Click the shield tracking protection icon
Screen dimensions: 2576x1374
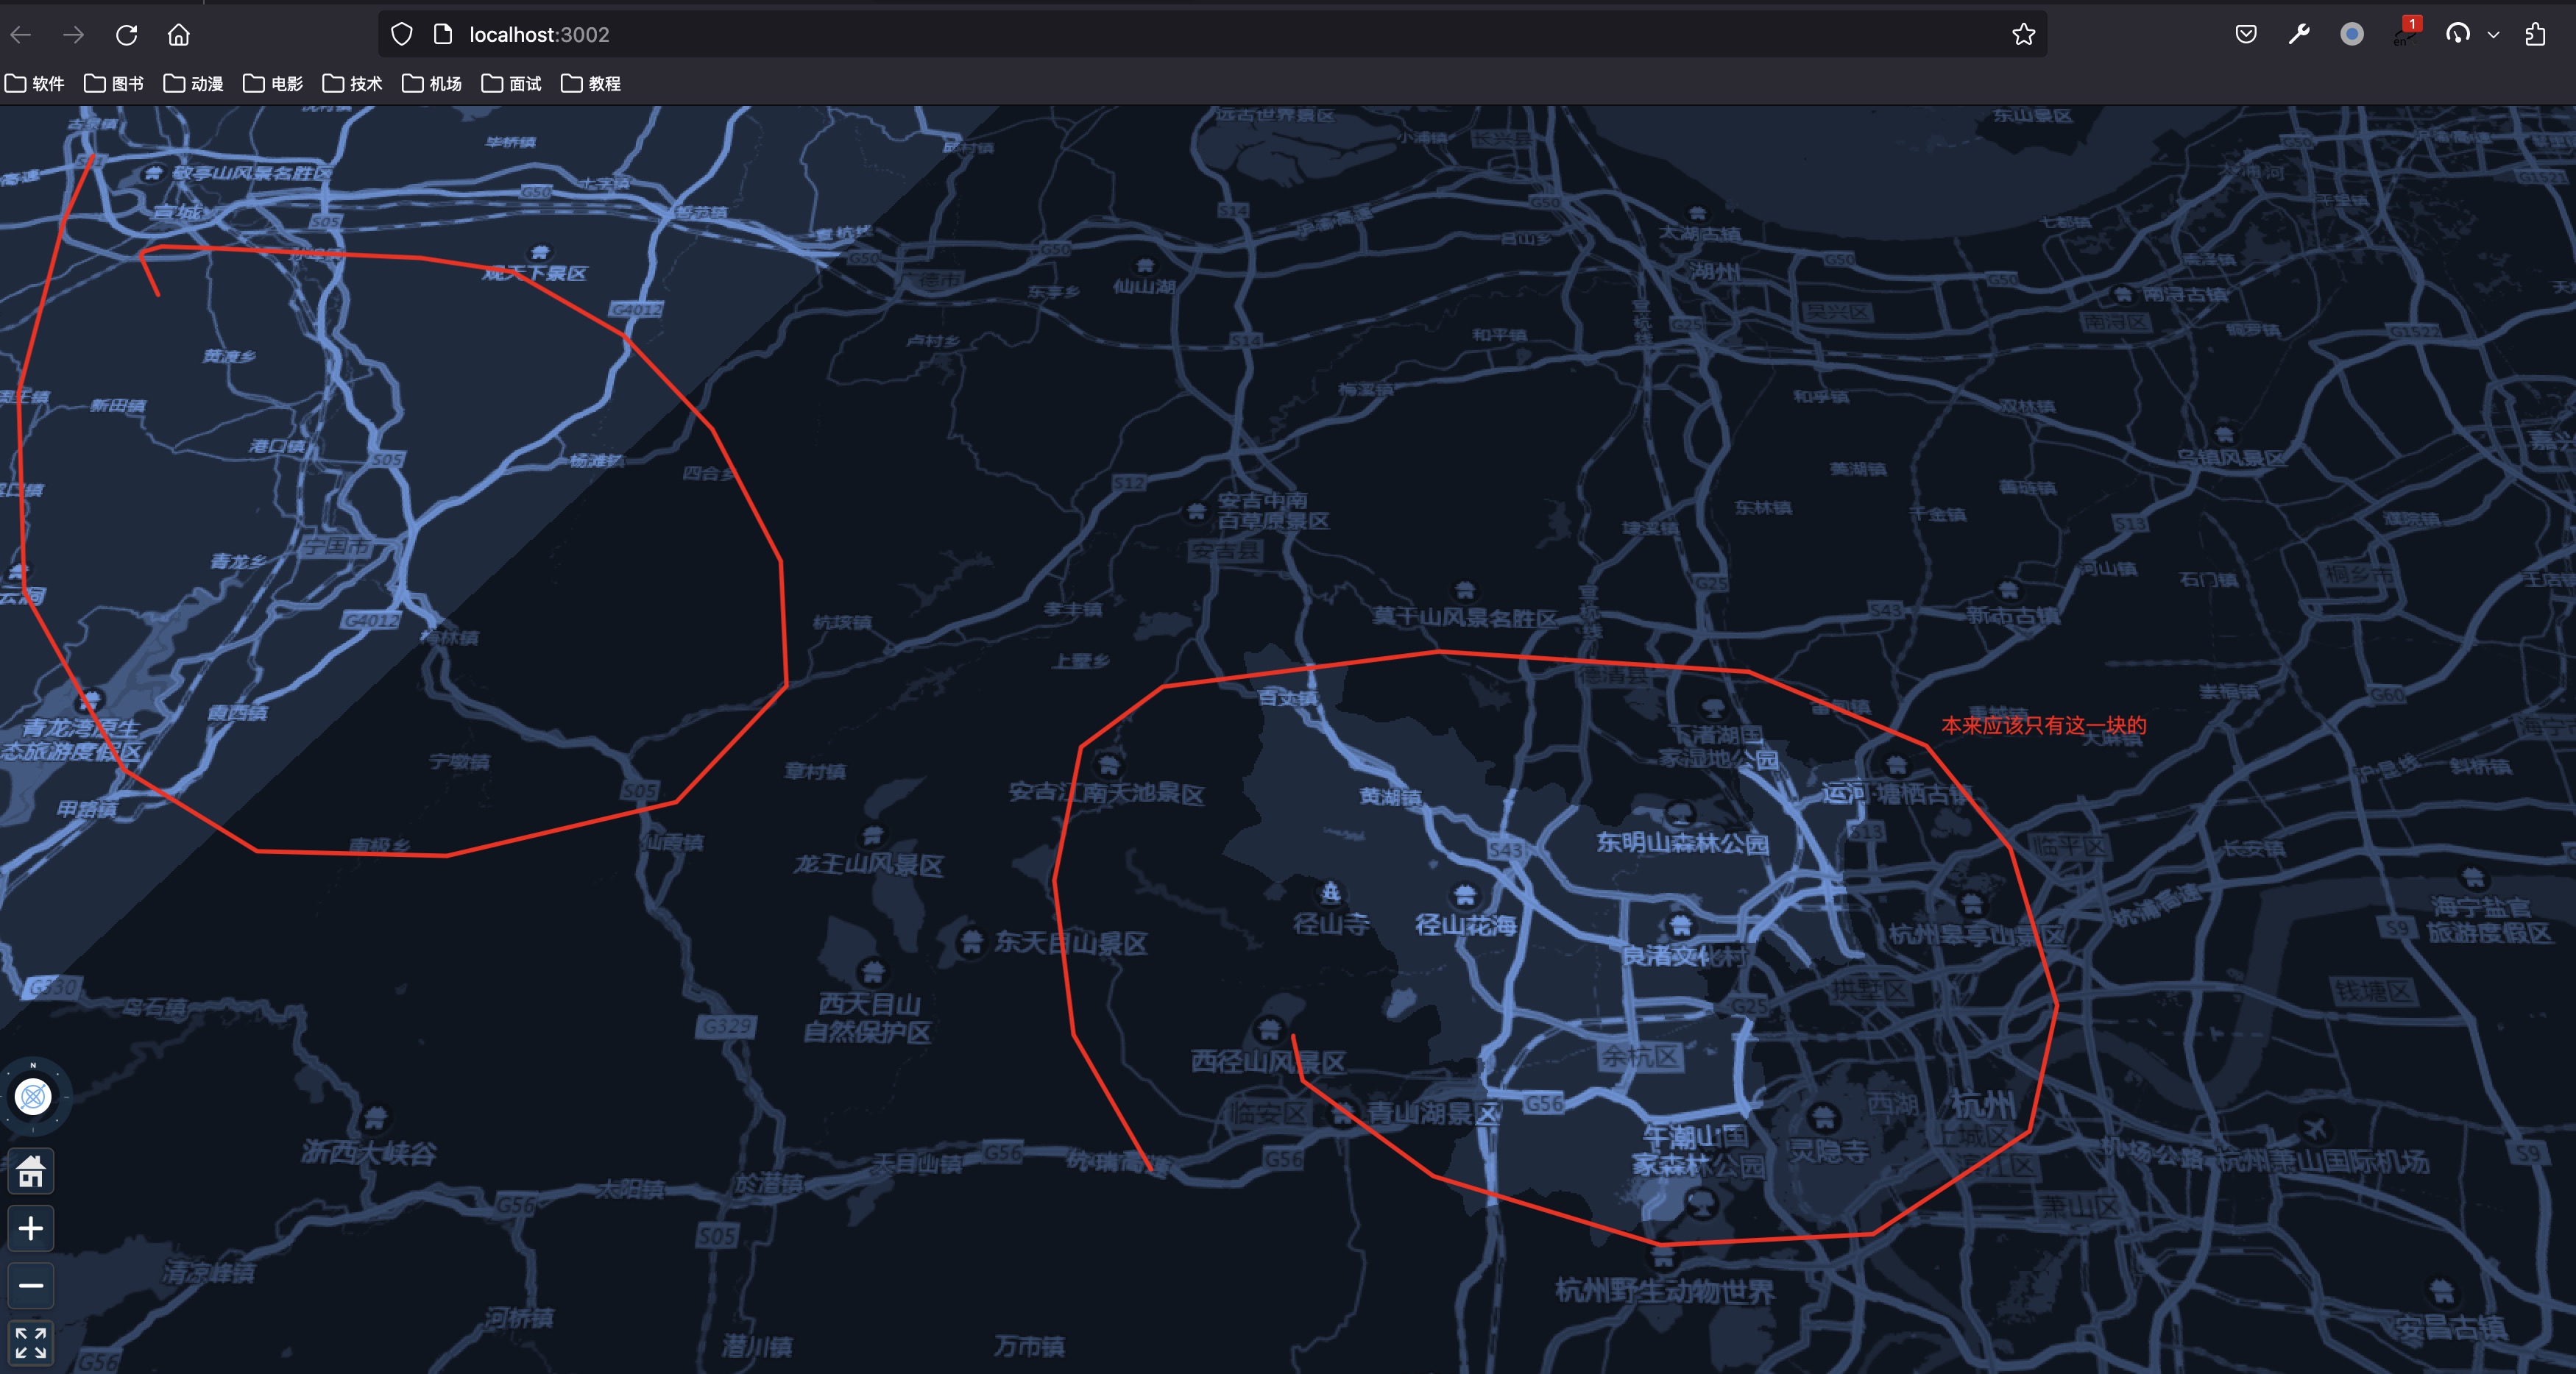401,35
